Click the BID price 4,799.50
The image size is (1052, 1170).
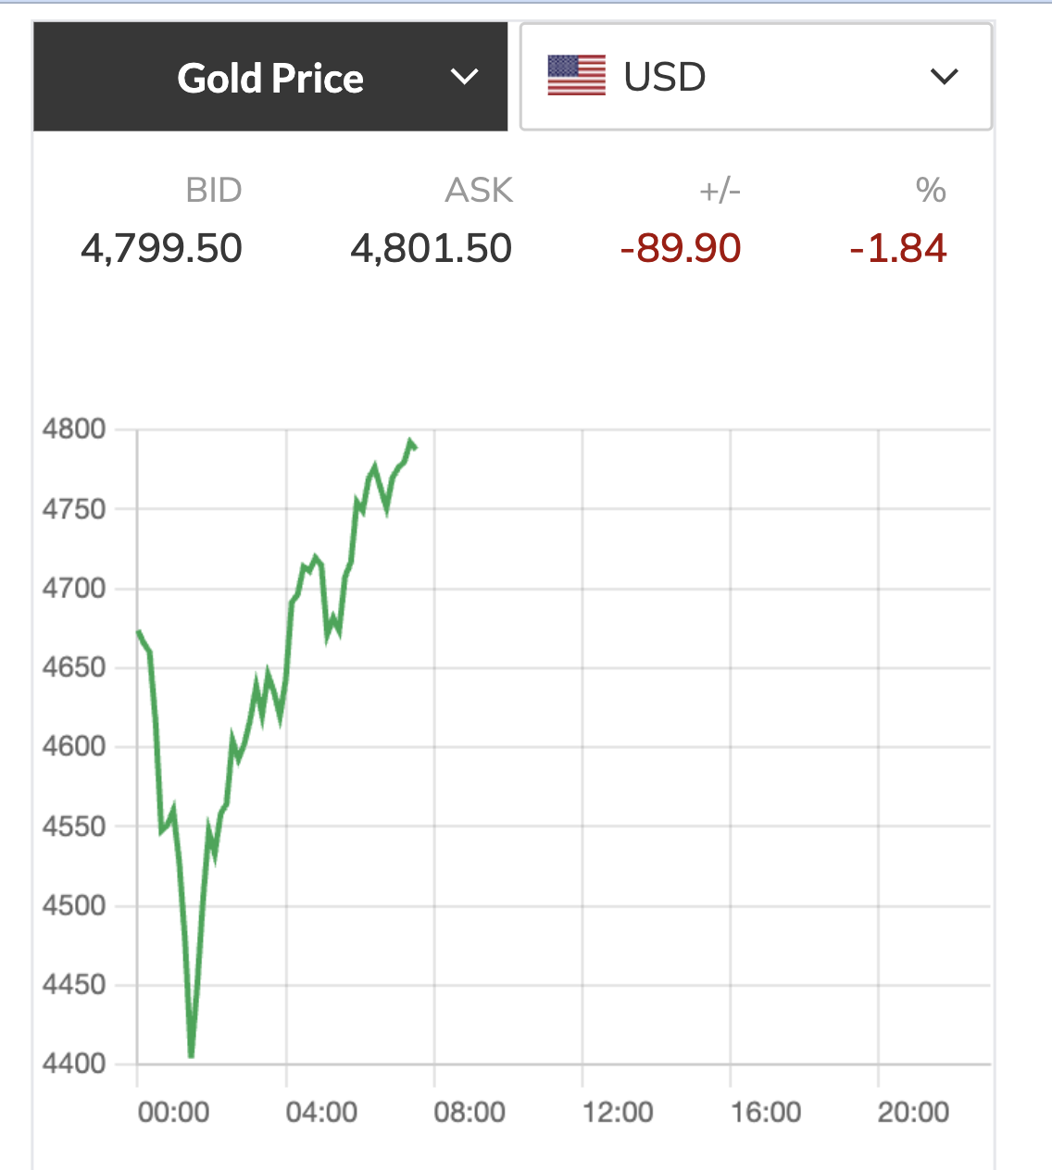(162, 248)
